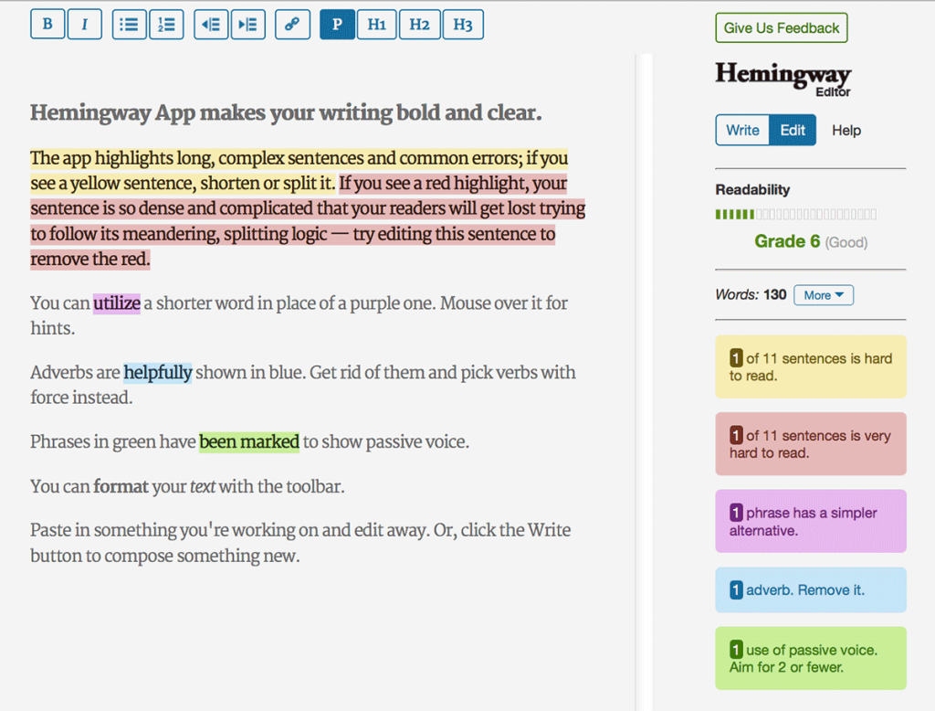
Task: Click the purple highlighted word 'utilize'
Action: click(x=117, y=302)
